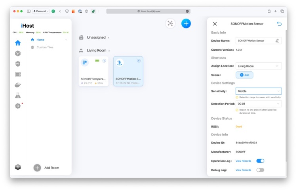
Task: Open the SONOFFTempera... device card
Action: (x=93, y=71)
